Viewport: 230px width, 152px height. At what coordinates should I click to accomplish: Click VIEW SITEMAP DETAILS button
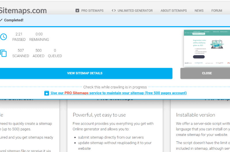[x=86, y=73]
